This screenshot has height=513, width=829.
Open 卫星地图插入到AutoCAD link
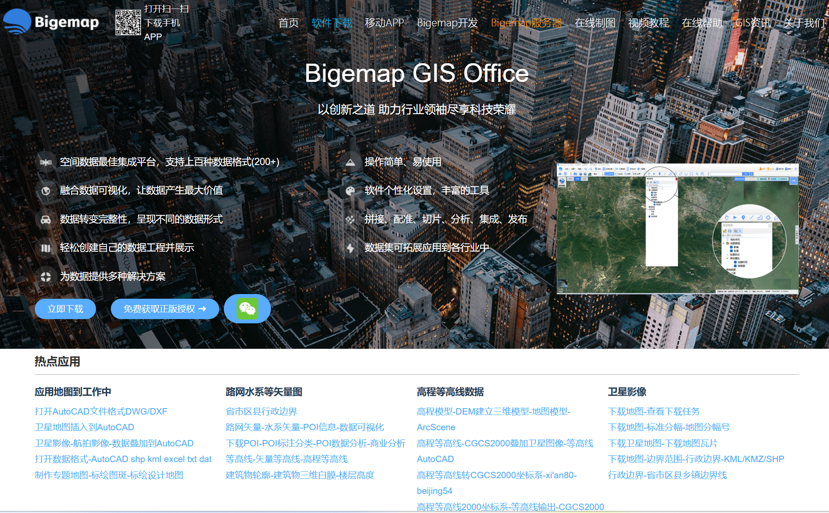(84, 427)
